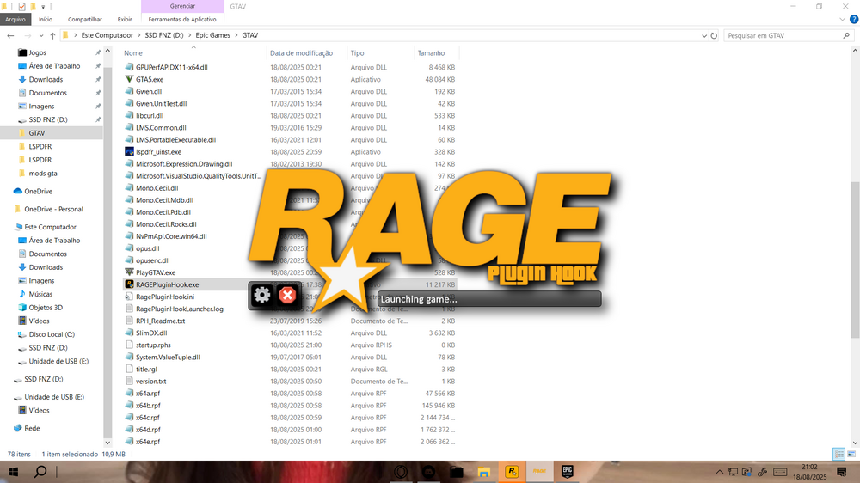Image resolution: width=860 pixels, height=483 pixels.
Task: Select the RagePluginHook.ini file icon
Action: [129, 297]
